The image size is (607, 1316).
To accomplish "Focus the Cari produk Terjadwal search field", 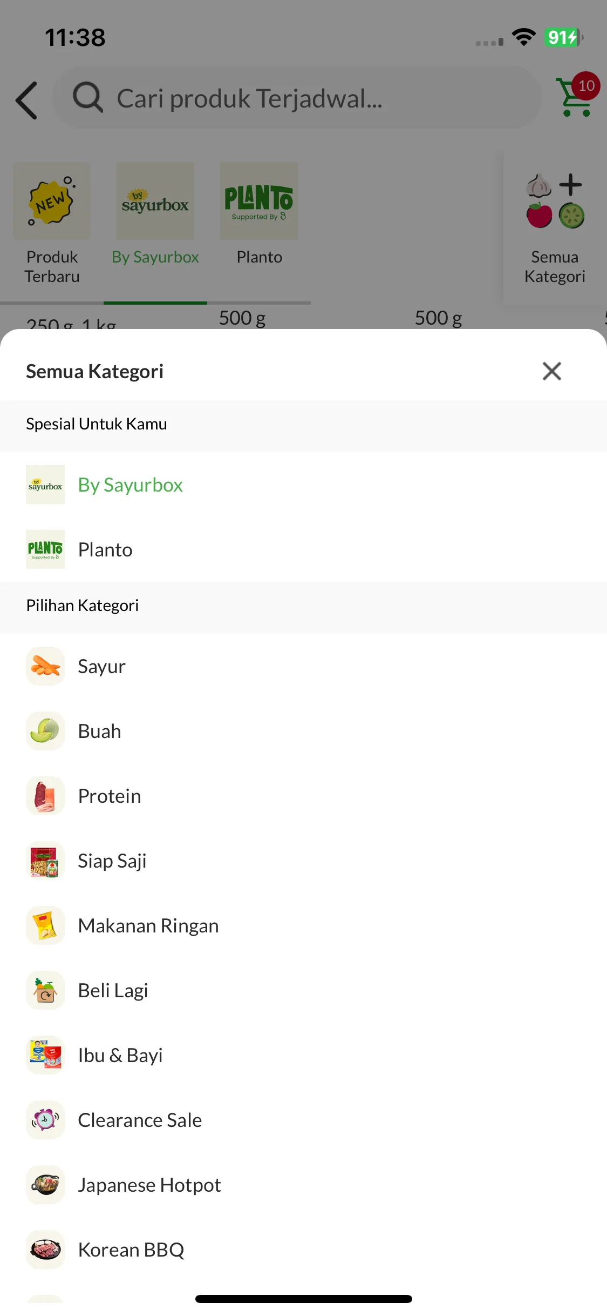I will (x=297, y=98).
